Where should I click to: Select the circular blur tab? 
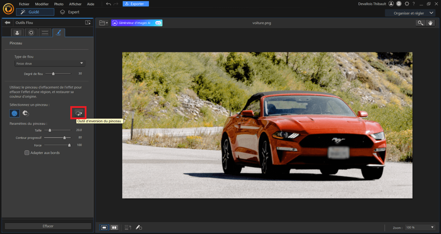click(x=31, y=33)
